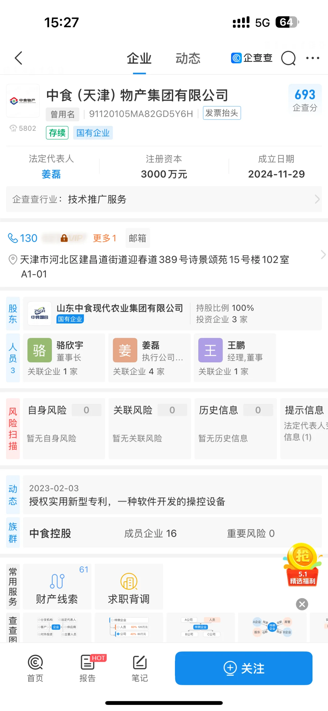Image resolution: width=328 pixels, height=711 pixels.
Task: Open the 693 企查分 score badge
Action: pyautogui.click(x=305, y=100)
